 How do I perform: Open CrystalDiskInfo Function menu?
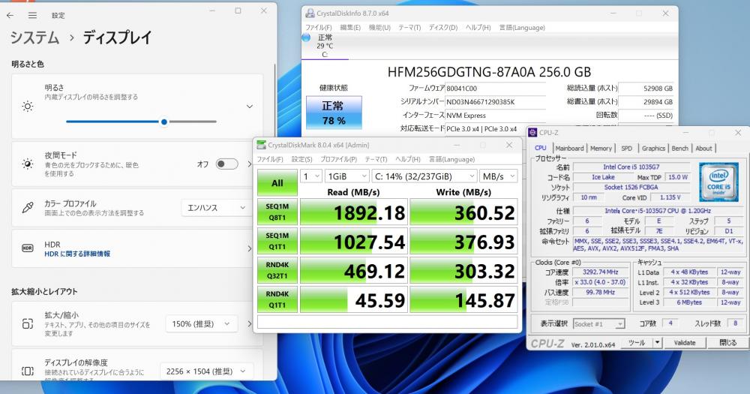coord(379,27)
